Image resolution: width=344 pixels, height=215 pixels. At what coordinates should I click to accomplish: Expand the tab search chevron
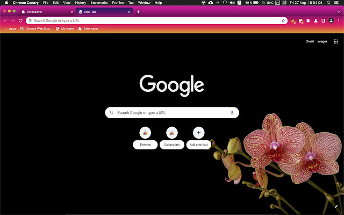coord(339,11)
